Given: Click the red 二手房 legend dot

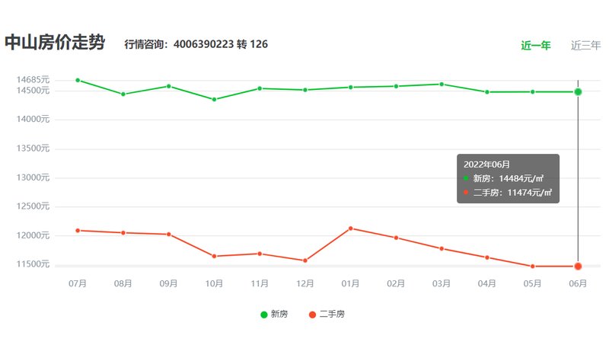Looking at the screenshot, I should tap(313, 315).
